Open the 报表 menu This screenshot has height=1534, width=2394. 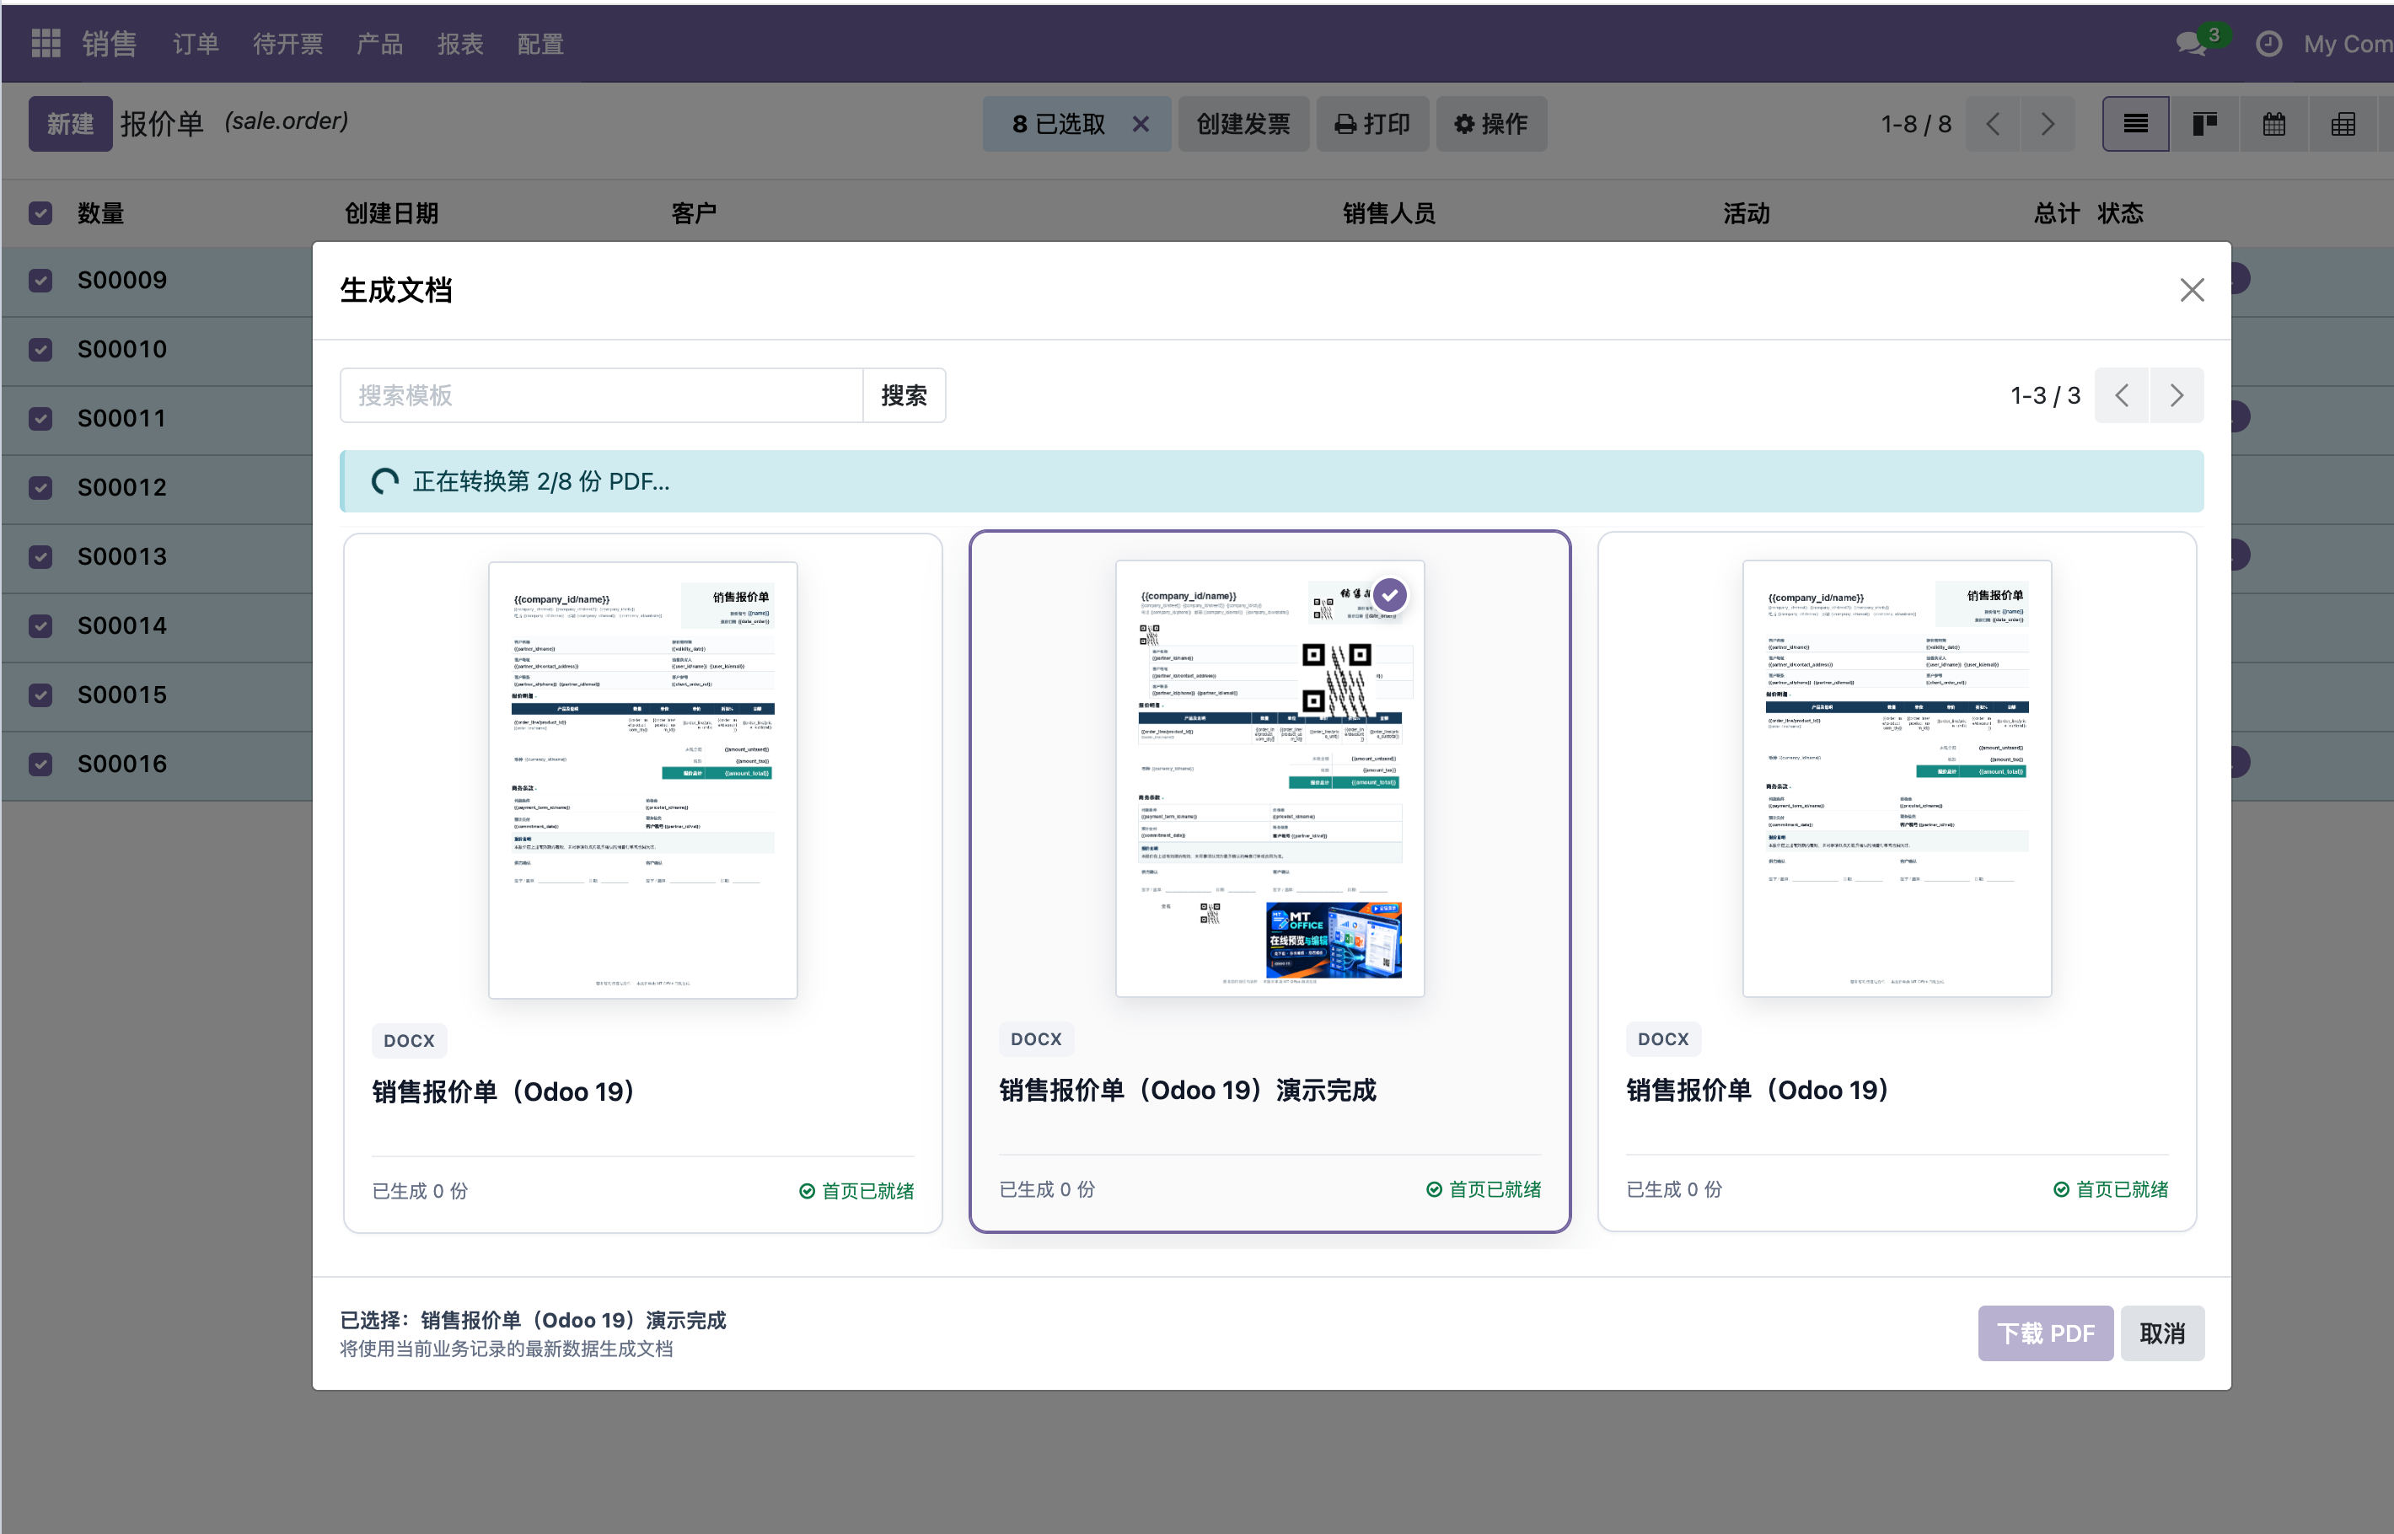click(460, 44)
